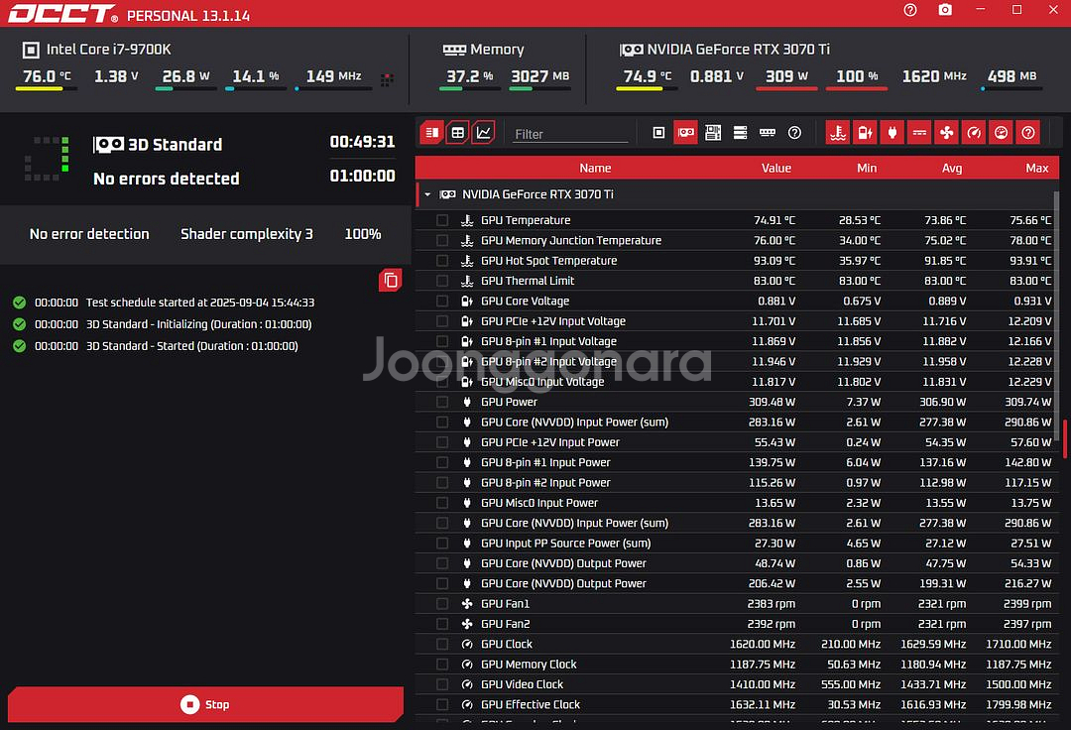Click the "100%" usage setting
Image resolution: width=1071 pixels, height=730 pixels.
coord(363,233)
